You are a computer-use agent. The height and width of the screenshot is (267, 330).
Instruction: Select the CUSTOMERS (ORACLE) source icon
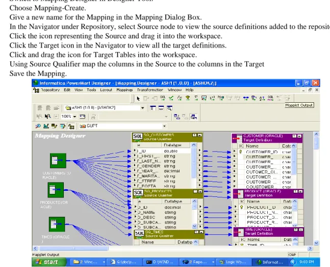point(58,161)
